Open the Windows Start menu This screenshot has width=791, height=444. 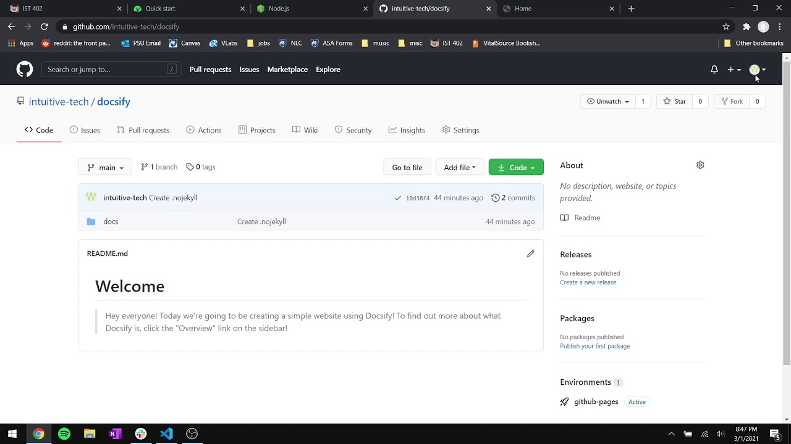pos(12,434)
